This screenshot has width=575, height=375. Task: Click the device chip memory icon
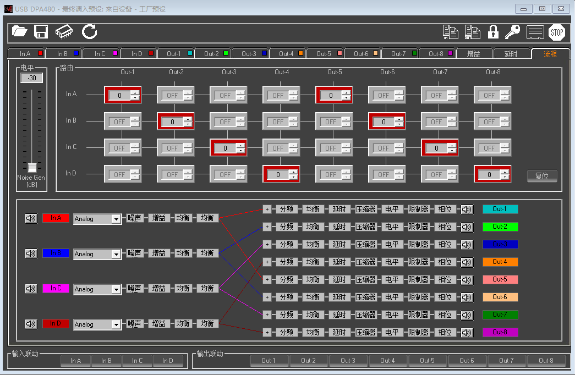pyautogui.click(x=64, y=31)
